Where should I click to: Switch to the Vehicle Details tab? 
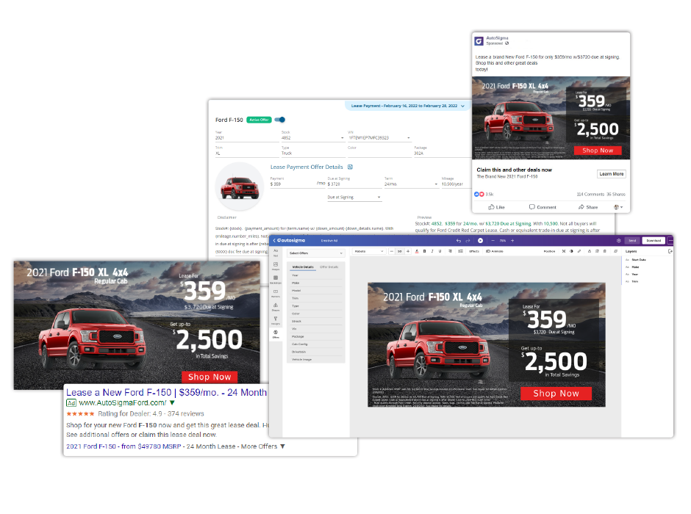point(303,267)
